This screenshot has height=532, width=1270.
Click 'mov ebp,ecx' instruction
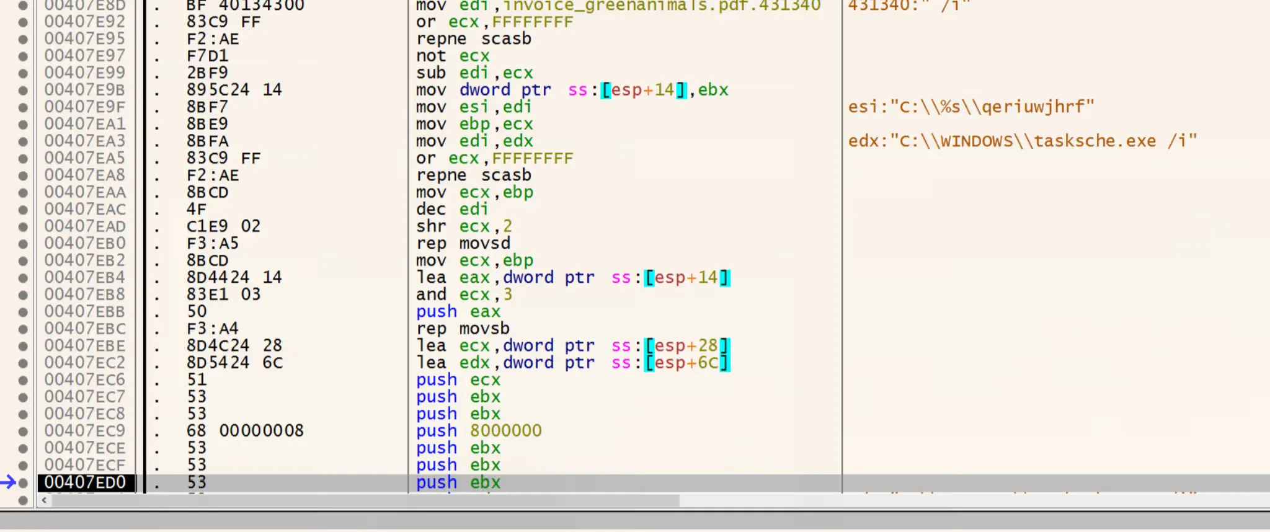pyautogui.click(x=474, y=124)
